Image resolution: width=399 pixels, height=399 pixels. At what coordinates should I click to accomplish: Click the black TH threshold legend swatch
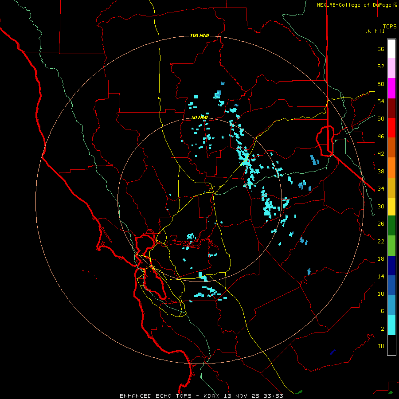(x=391, y=345)
